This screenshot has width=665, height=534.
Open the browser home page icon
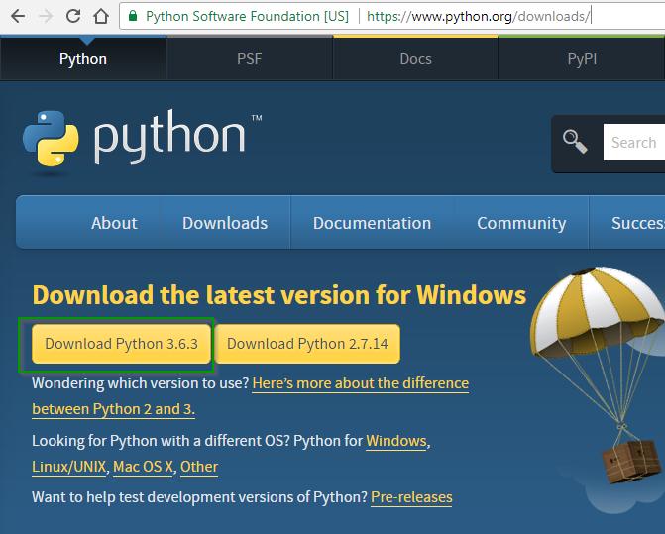[101, 16]
